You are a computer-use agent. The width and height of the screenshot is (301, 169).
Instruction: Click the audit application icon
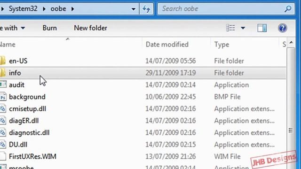pyautogui.click(x=3, y=84)
